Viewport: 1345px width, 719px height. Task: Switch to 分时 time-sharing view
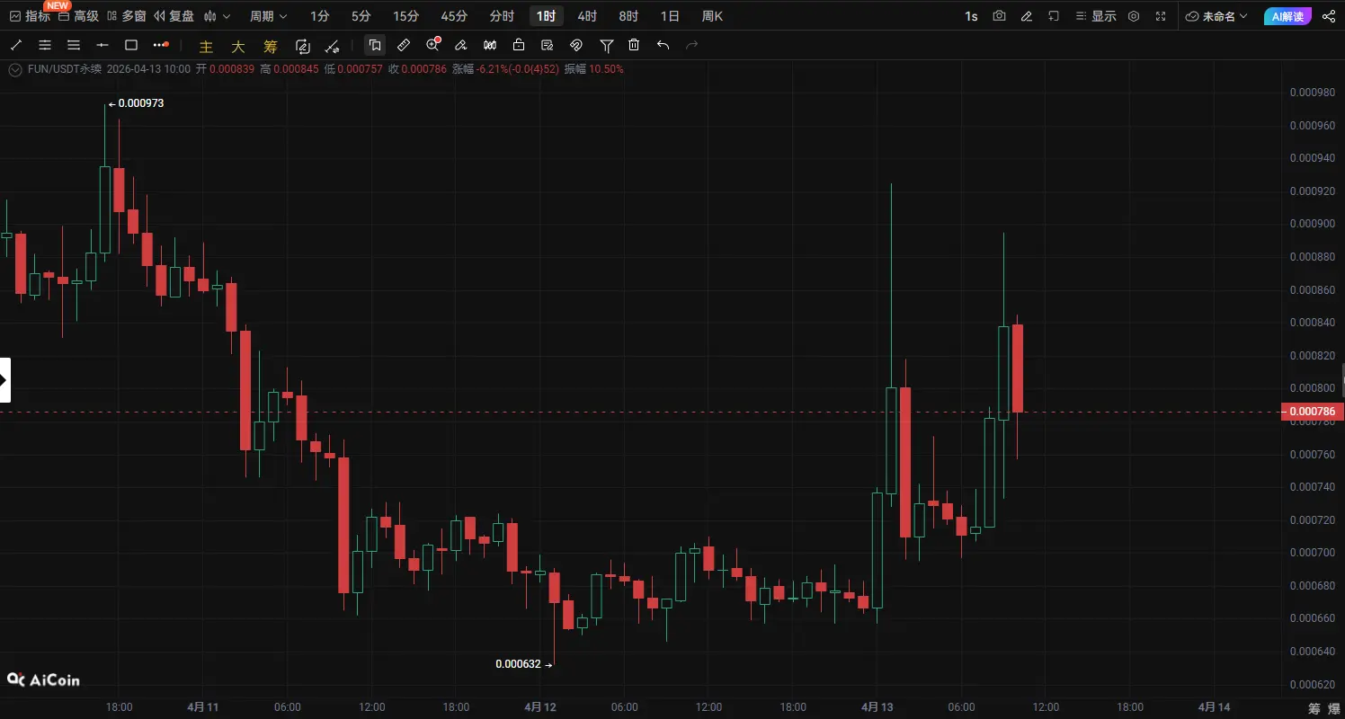coord(502,16)
